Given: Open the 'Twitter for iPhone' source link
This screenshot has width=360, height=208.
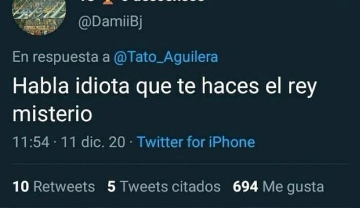Looking at the screenshot, I should pos(196,142).
